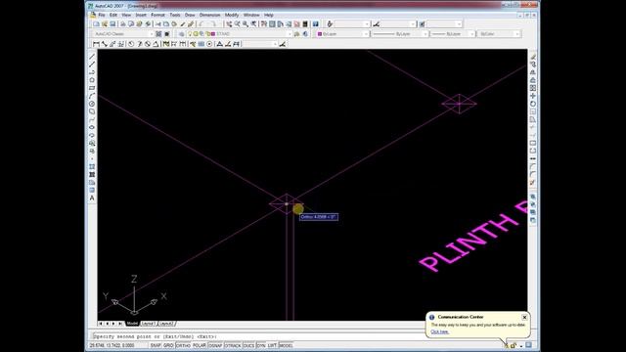Open the ByLayer color control dropdown

click(342, 34)
